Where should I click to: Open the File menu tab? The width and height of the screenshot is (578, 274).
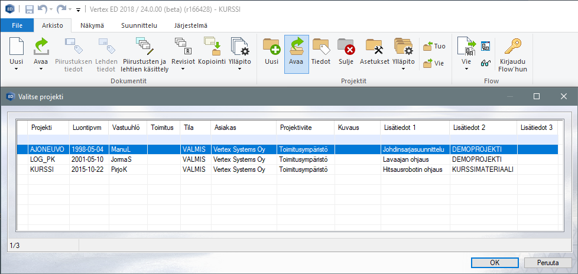(17, 25)
